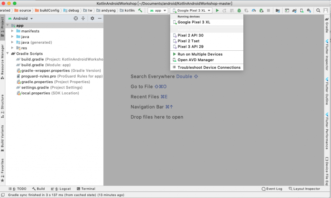Image resolution: width=331 pixels, height=198 pixels.
Task: Open the Build tool window
Action: click(x=38, y=189)
